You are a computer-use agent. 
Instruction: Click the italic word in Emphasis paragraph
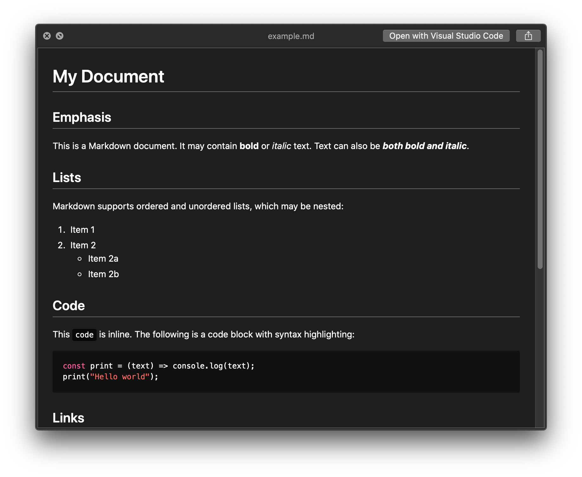coord(281,146)
